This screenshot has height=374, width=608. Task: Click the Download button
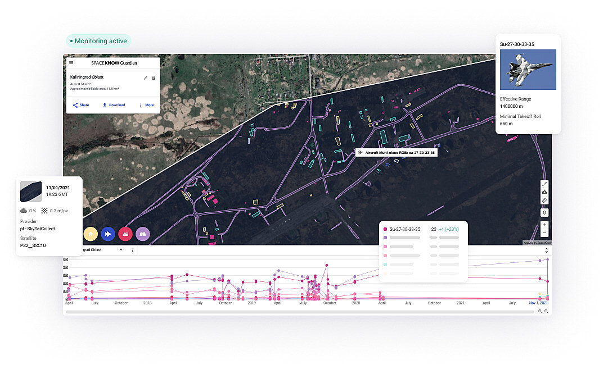pyautogui.click(x=114, y=105)
